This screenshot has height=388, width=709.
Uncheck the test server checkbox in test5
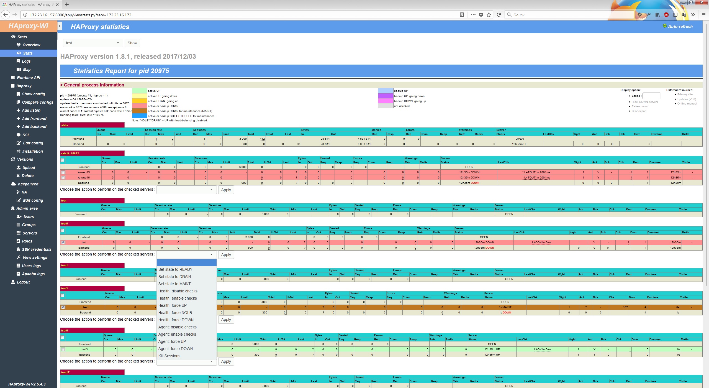tap(63, 242)
